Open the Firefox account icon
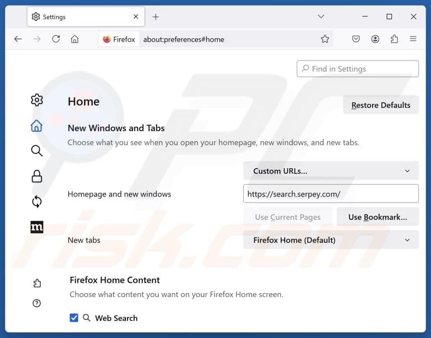431x338 pixels. coord(375,39)
